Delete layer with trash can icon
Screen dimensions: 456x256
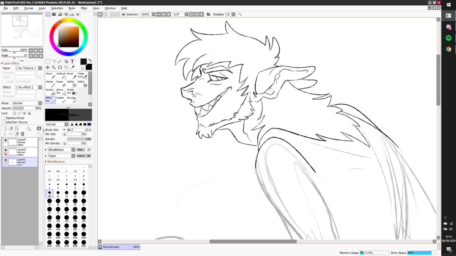point(22,133)
